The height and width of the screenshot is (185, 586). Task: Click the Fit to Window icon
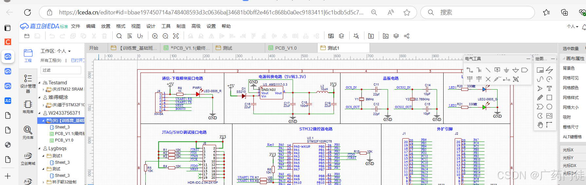pyautogui.click(x=176, y=36)
